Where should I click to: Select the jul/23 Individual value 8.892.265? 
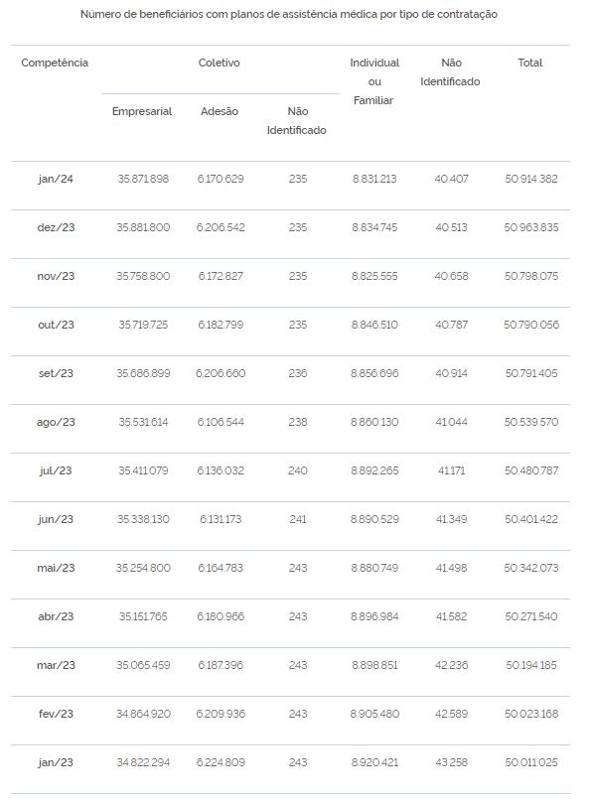pyautogui.click(x=374, y=470)
